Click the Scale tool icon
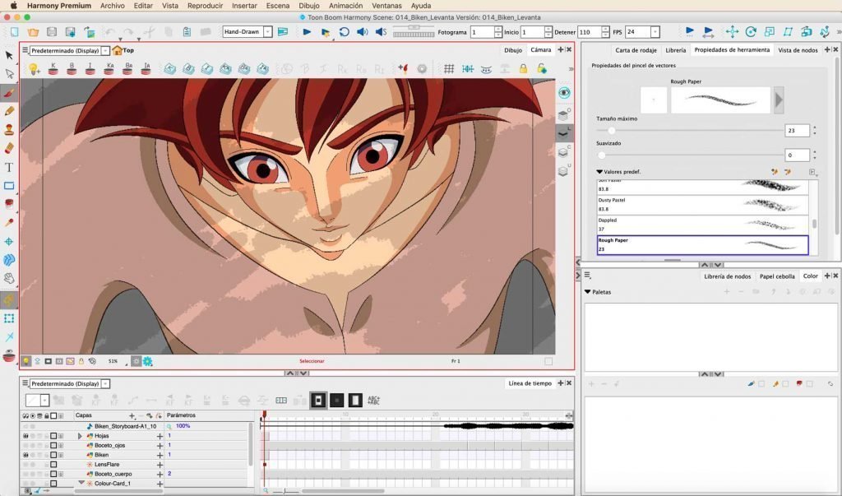The height and width of the screenshot is (496, 842). tap(770, 32)
